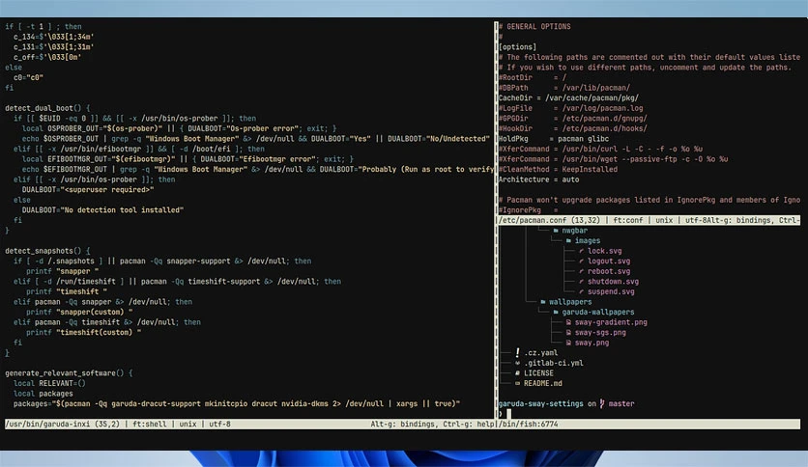Place cursor on 'generate_relevant_software() {' line
The height and width of the screenshot is (467, 808).
(69, 373)
